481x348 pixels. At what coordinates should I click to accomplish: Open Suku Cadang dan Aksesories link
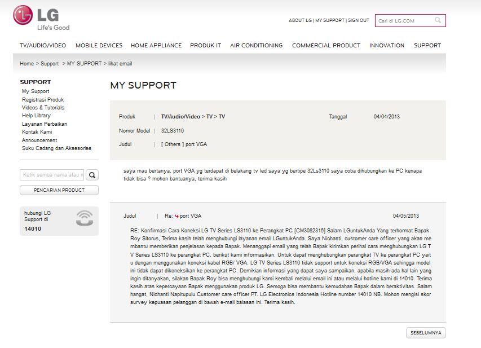(x=57, y=148)
